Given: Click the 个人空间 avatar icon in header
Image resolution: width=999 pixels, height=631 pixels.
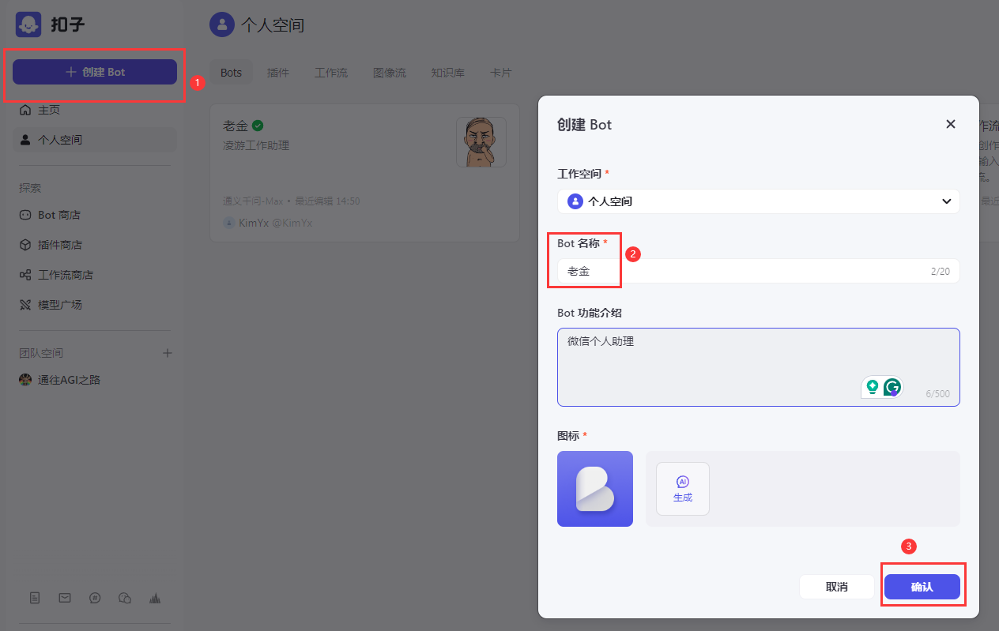Looking at the screenshot, I should point(222,24).
